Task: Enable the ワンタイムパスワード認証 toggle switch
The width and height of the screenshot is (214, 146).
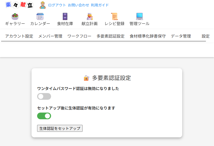Action: pos(44,96)
